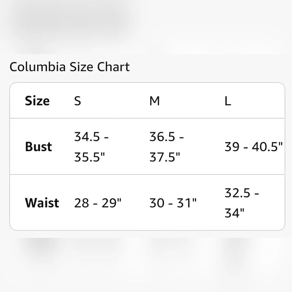Click the Columbia Size Chart heading
Viewport: 292px width, 292px height.
[x=69, y=67]
